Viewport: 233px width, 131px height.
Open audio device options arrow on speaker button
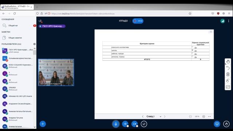(x=128, y=126)
